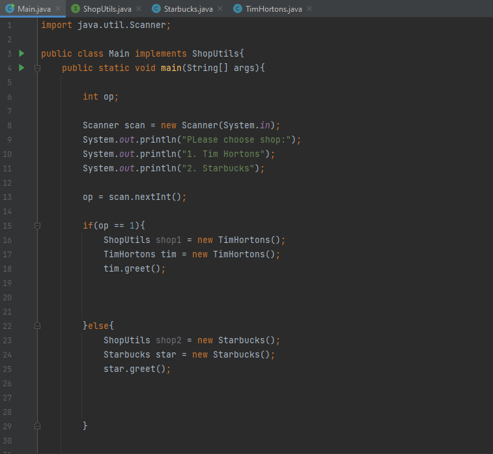Click 'star.greet();' call

point(137,369)
